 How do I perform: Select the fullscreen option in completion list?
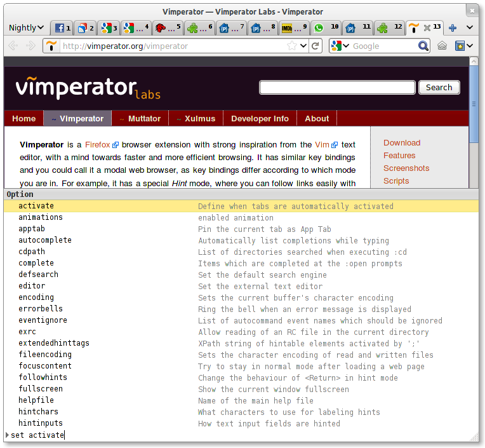click(x=41, y=389)
